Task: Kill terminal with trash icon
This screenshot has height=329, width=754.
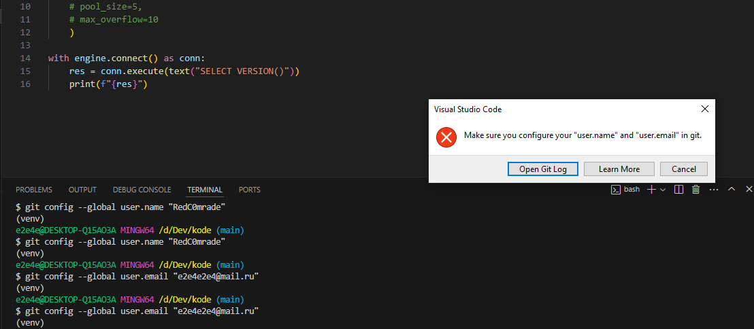Action: point(695,190)
